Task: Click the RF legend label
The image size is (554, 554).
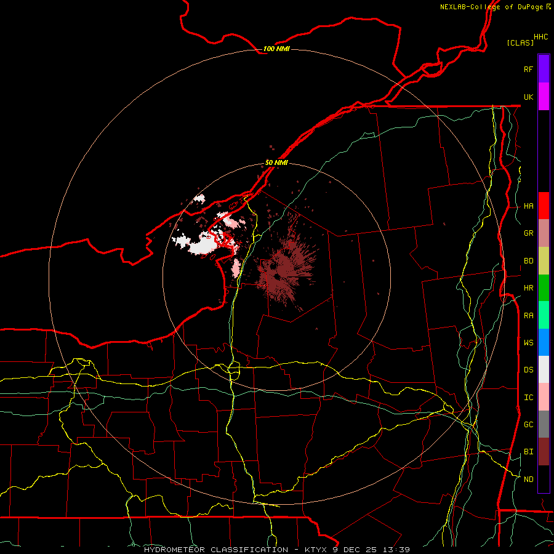Action: (529, 69)
